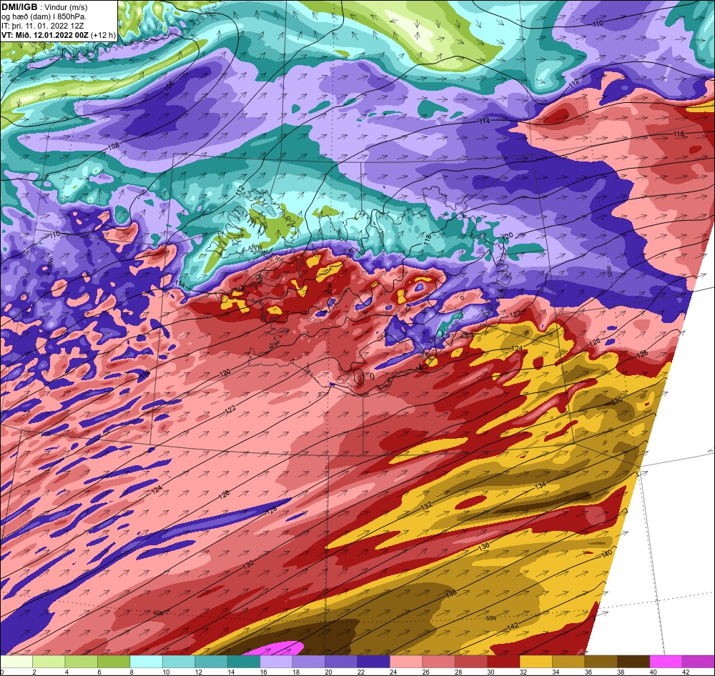Click the light turquoise 10–12 m/s legend swatch
Screen dimensions: 715x676
pos(179,662)
